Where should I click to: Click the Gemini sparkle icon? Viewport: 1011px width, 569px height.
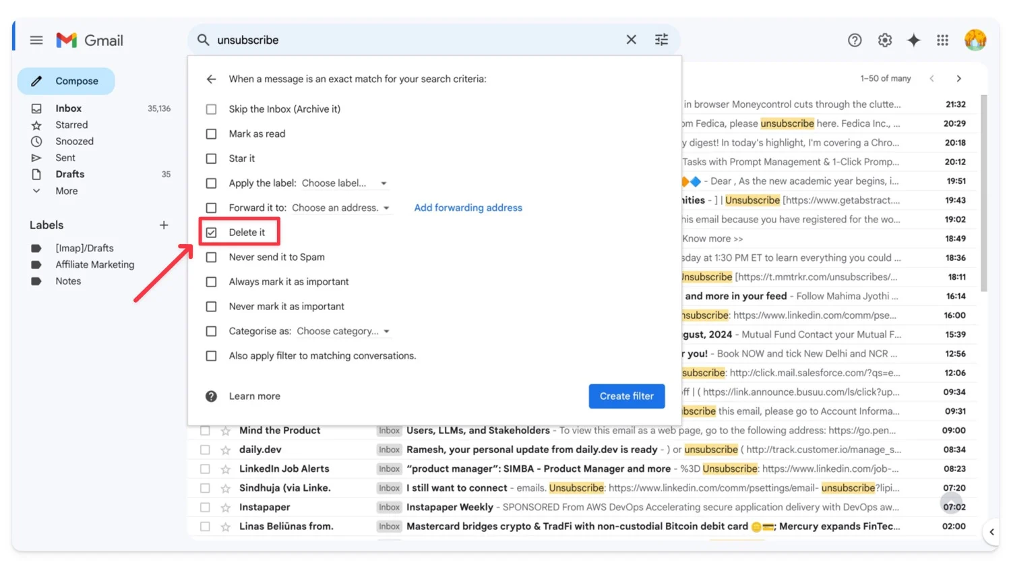point(913,40)
